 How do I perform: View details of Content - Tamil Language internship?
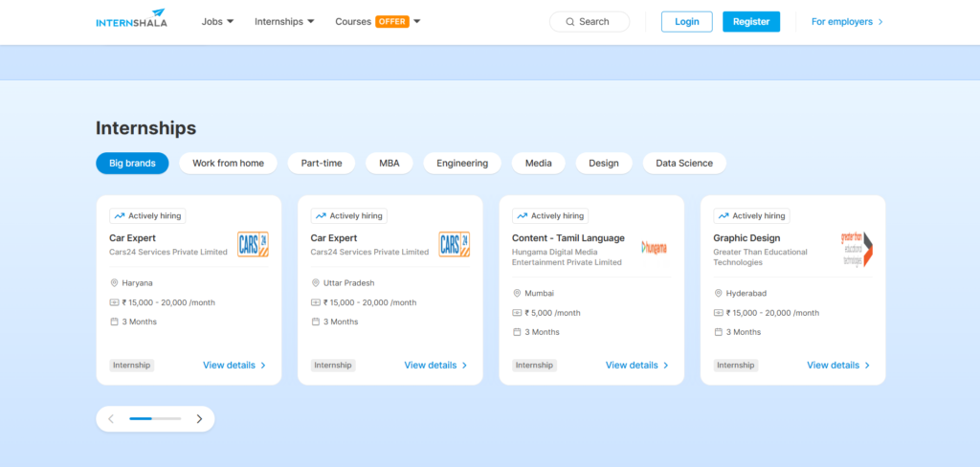(x=636, y=366)
